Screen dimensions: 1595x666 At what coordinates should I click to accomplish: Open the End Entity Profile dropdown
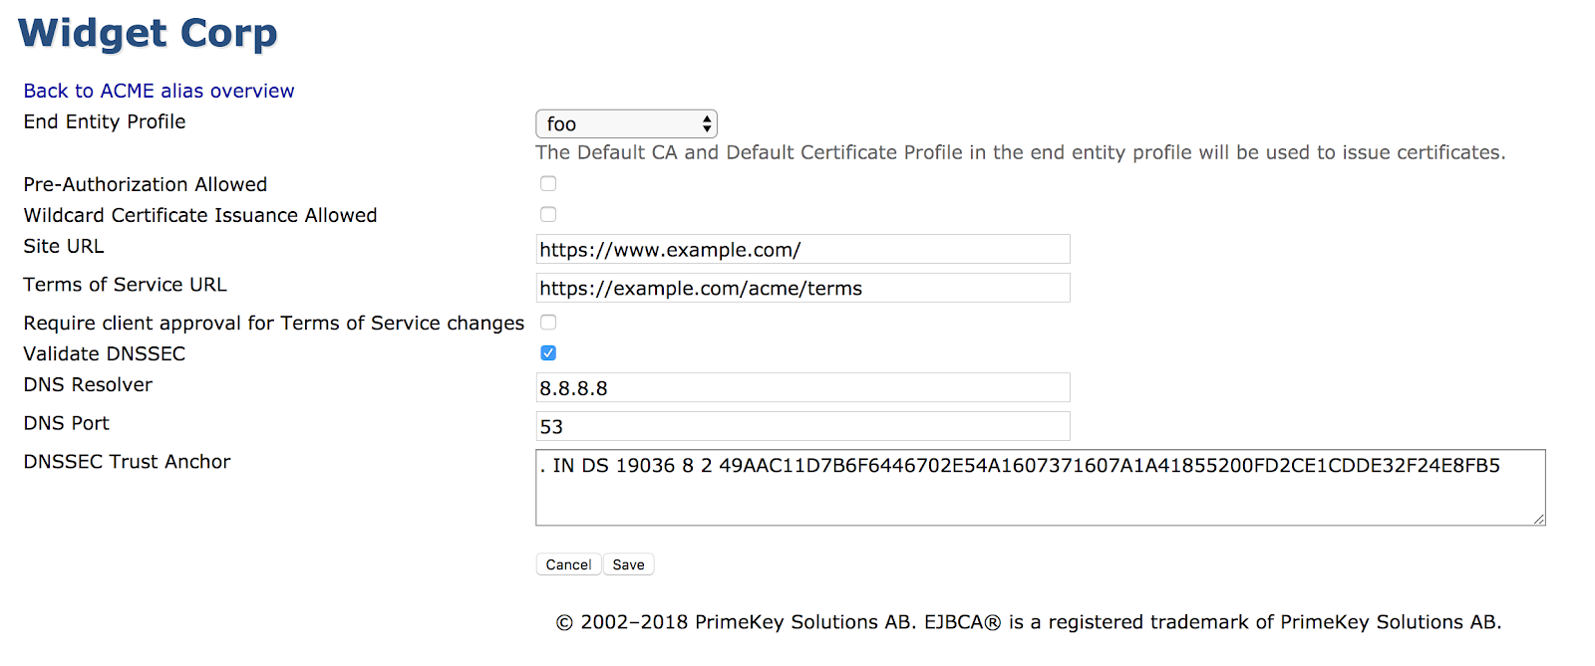tap(626, 123)
